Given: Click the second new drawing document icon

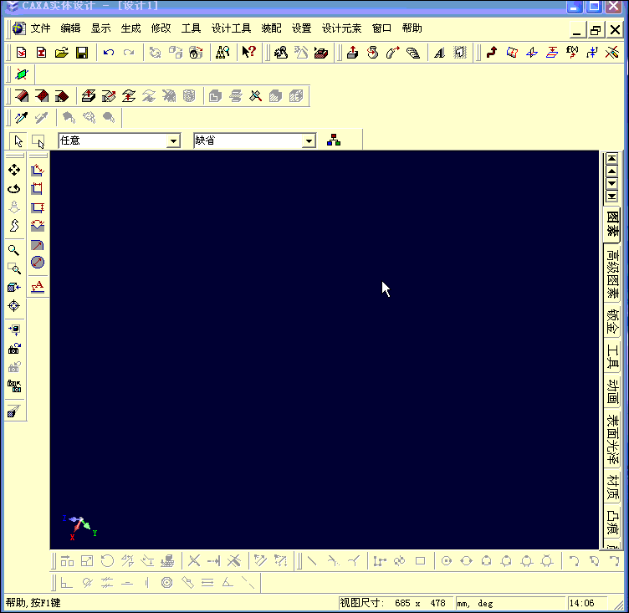Looking at the screenshot, I should [41, 53].
